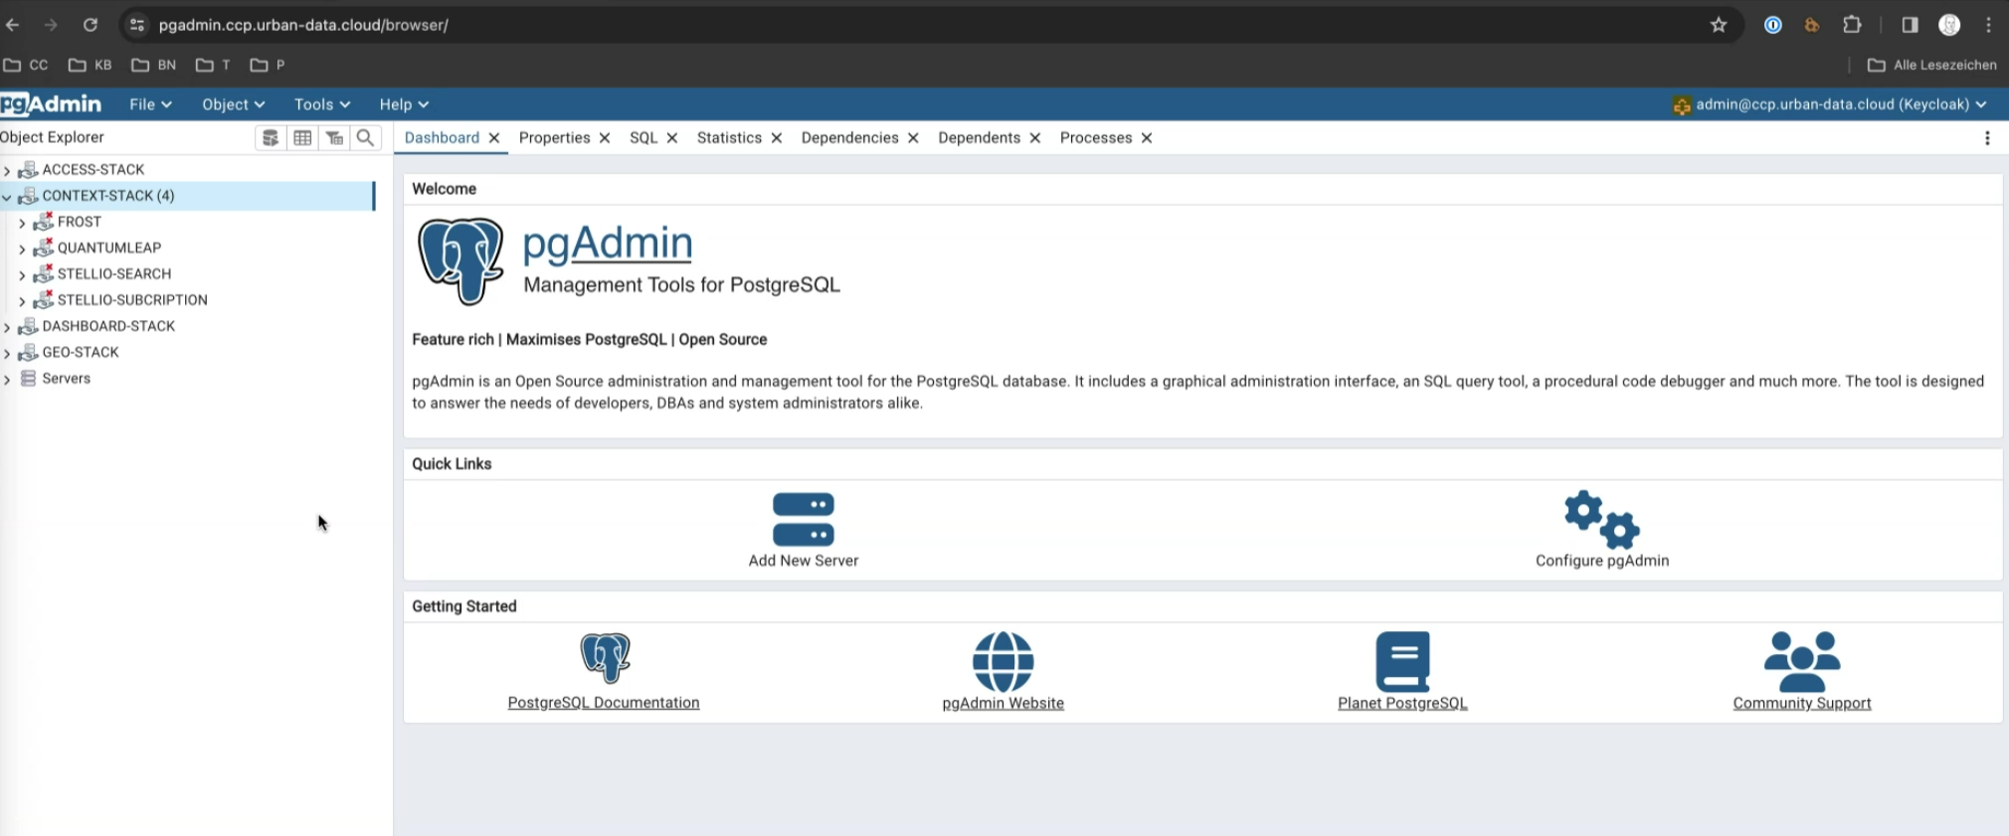
Task: Click the PostgreSQL Documentation elephant icon
Action: click(x=605, y=657)
